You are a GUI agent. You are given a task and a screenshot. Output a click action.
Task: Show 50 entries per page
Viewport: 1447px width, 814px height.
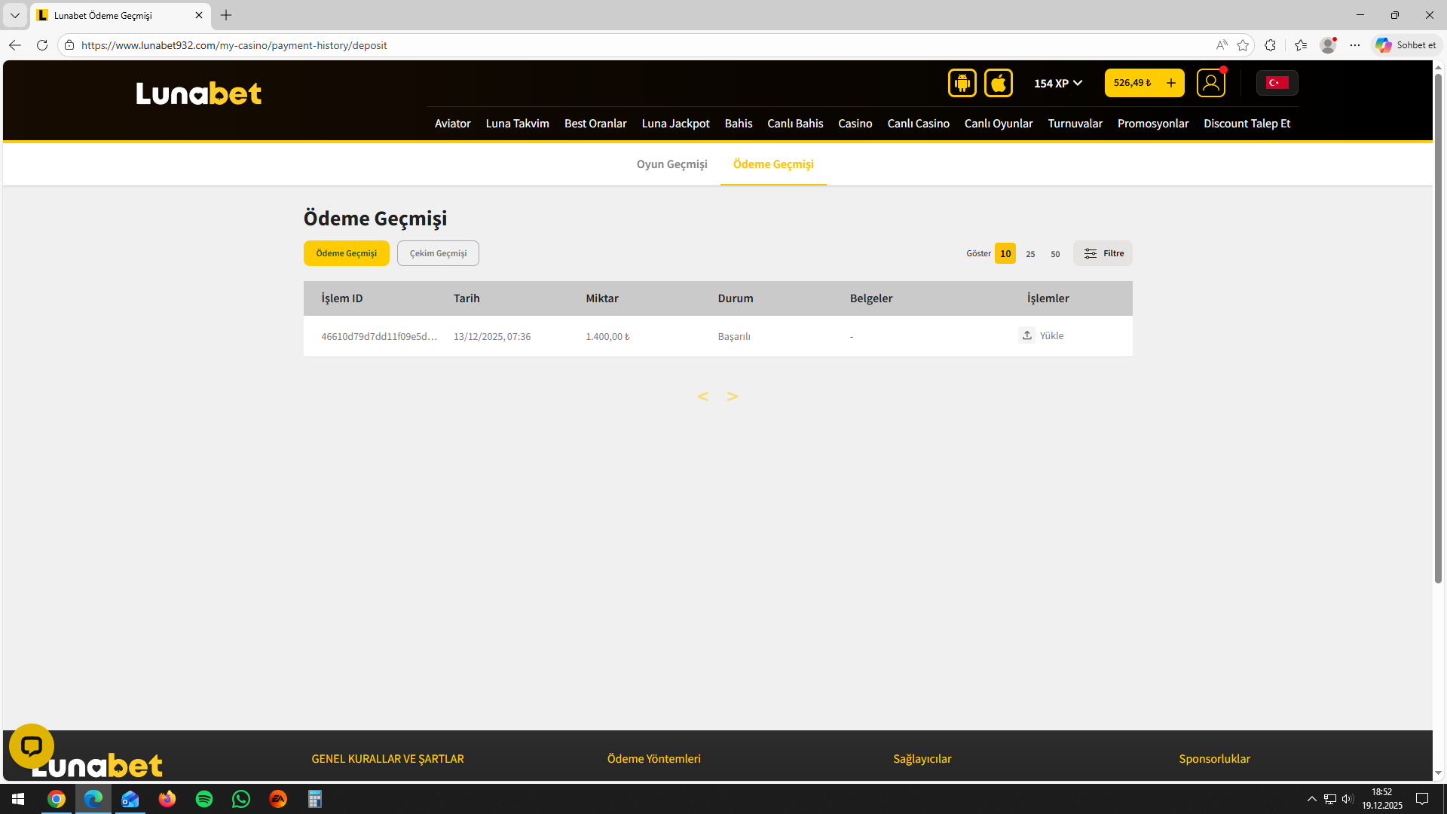[x=1055, y=254]
